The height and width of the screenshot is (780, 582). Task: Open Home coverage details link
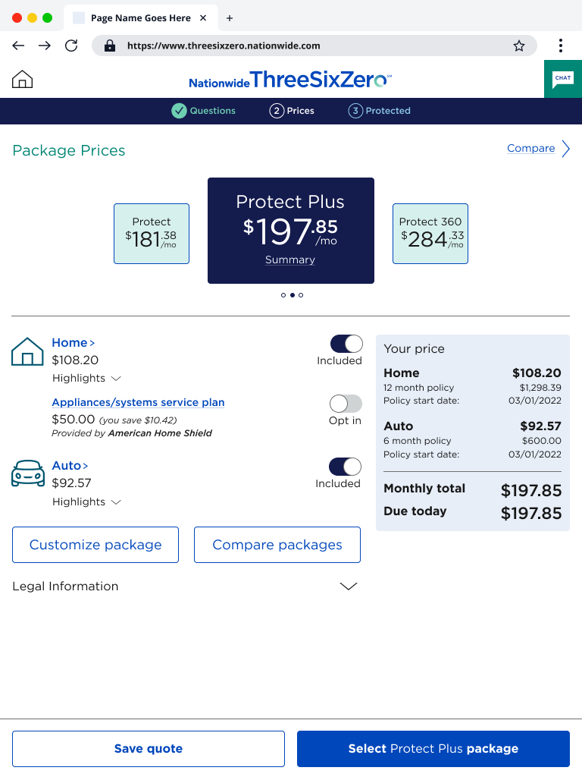73,343
